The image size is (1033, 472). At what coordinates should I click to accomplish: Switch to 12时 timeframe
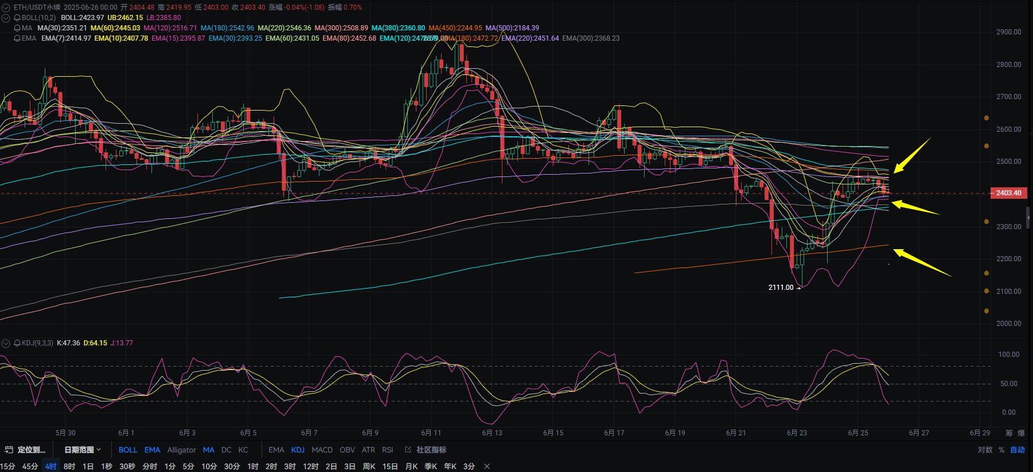tap(310, 466)
